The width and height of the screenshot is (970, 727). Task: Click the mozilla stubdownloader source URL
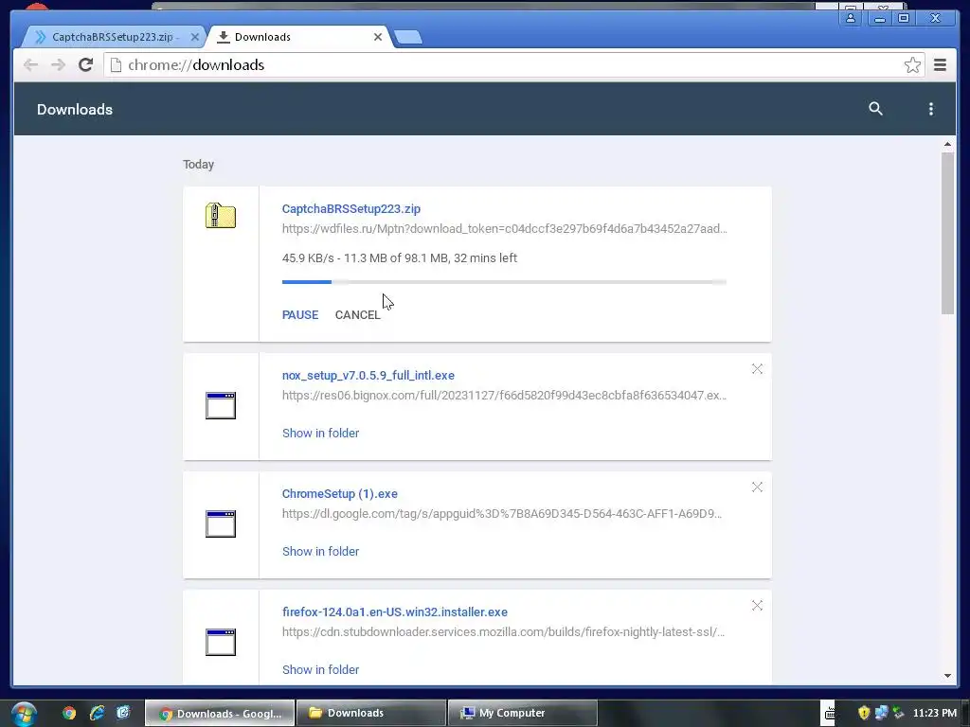pos(503,632)
